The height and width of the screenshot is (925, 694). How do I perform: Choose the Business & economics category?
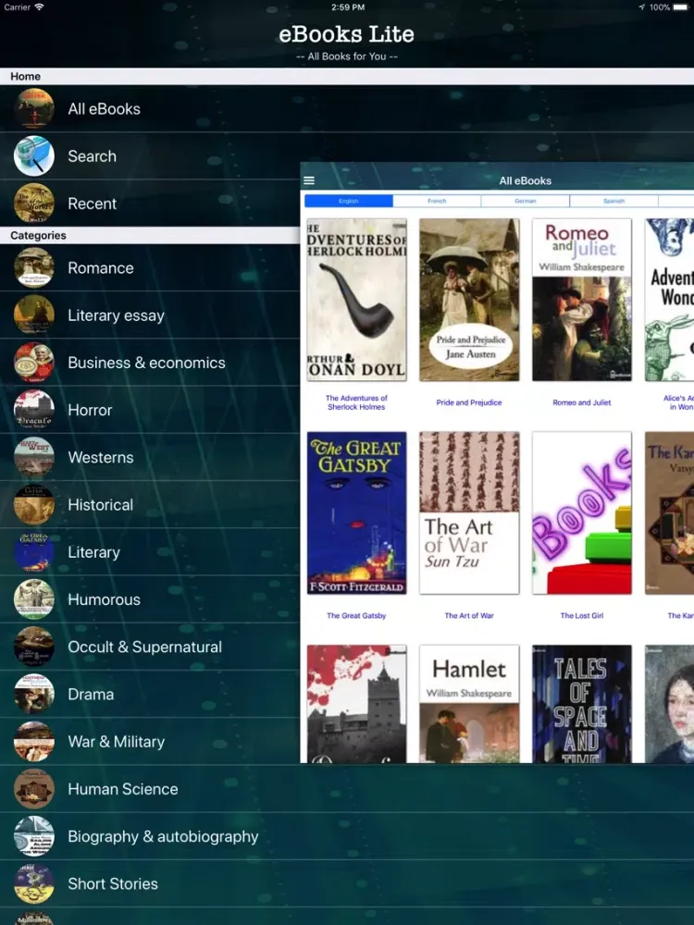pyautogui.click(x=150, y=363)
